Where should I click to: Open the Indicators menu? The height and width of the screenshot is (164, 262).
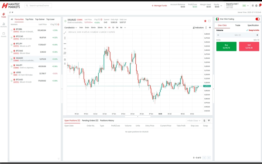click(x=198, y=28)
